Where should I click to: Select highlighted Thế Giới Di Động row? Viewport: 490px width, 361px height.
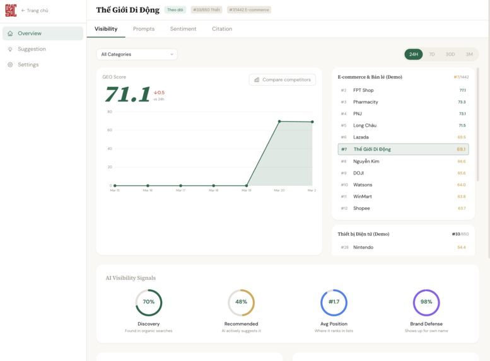click(x=403, y=149)
